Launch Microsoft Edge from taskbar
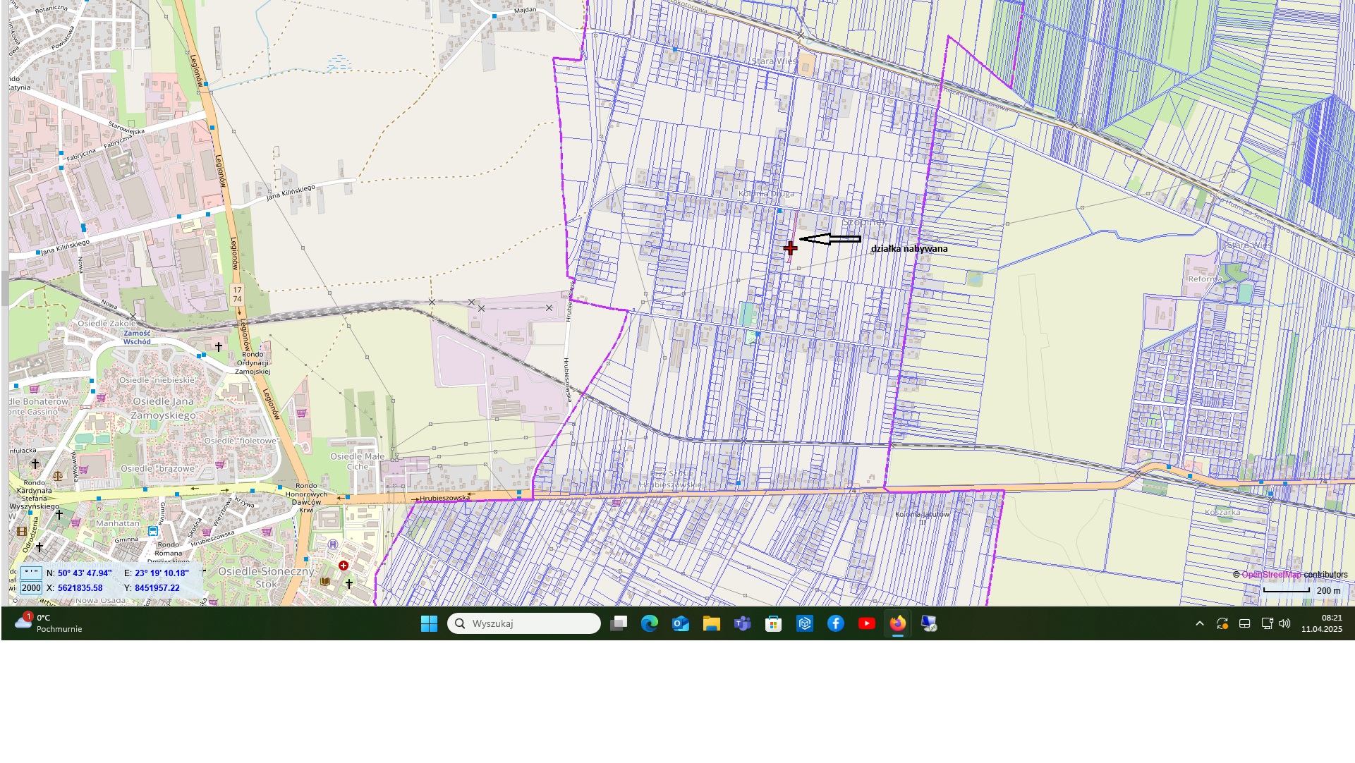The image size is (1355, 763). pyautogui.click(x=650, y=623)
